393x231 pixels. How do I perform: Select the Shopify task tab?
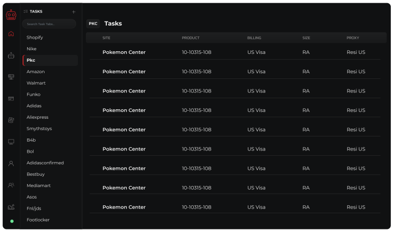click(35, 38)
